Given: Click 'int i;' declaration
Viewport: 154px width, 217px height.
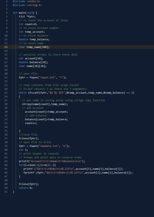Looking at the screenshot, I should (23, 150).
